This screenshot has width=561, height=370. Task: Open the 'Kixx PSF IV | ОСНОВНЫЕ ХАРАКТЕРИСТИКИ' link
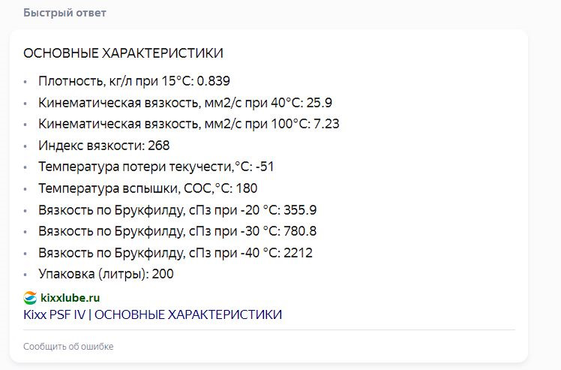(x=152, y=314)
